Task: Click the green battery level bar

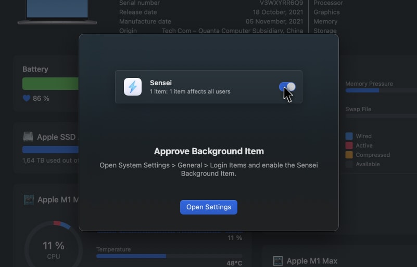Action: [50, 84]
